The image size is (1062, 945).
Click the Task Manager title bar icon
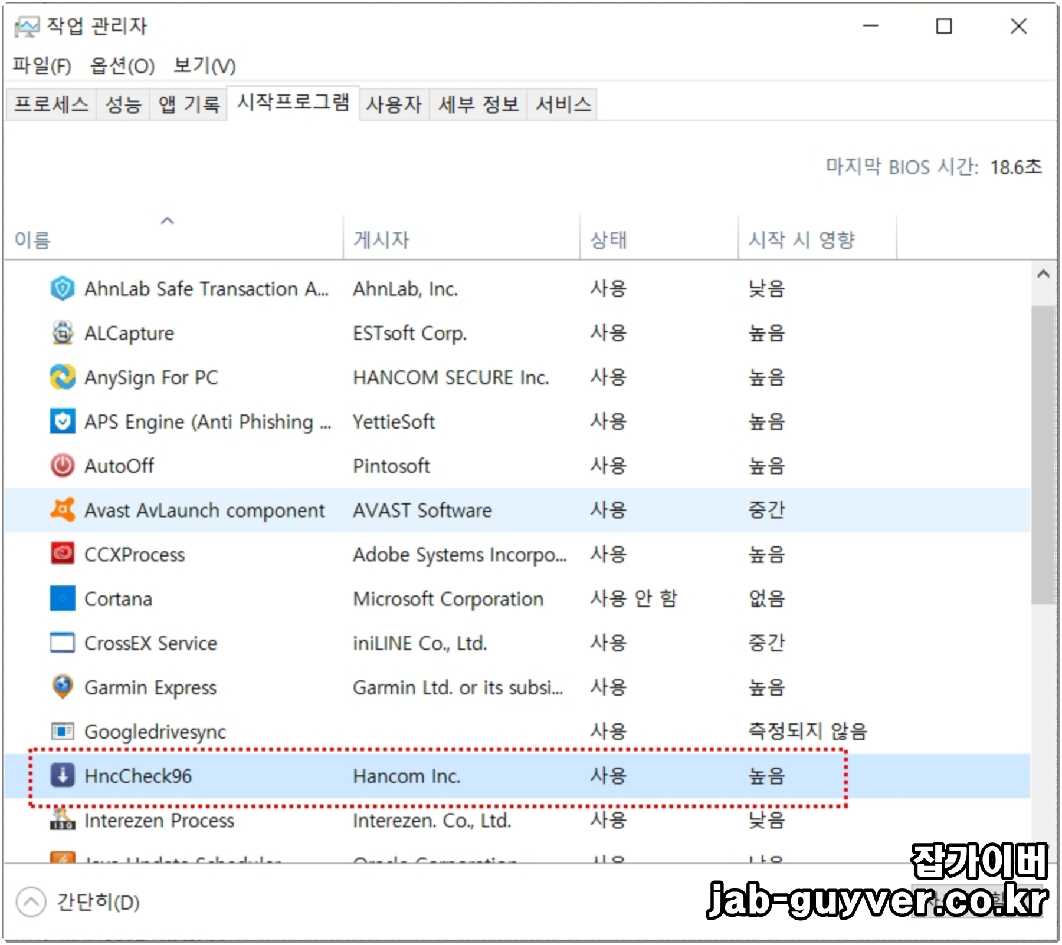coord(27,27)
